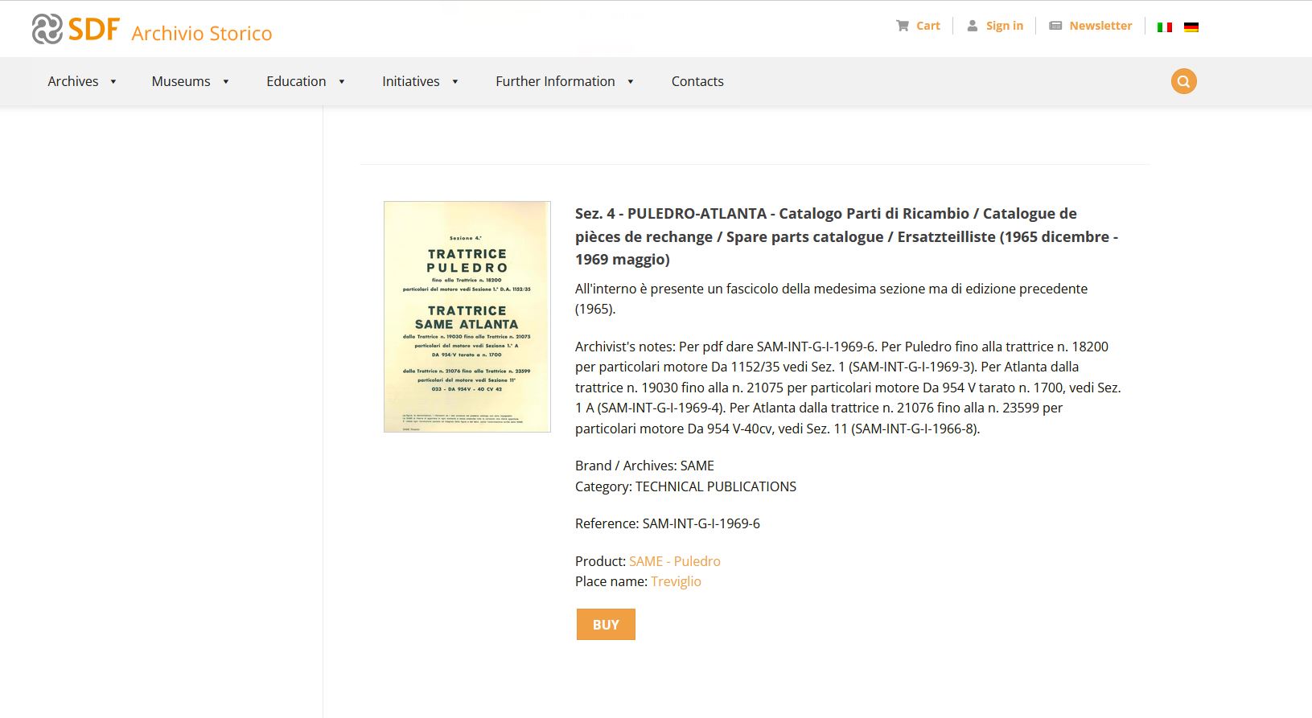Click the Newsletter envelope icon

coord(1055,26)
